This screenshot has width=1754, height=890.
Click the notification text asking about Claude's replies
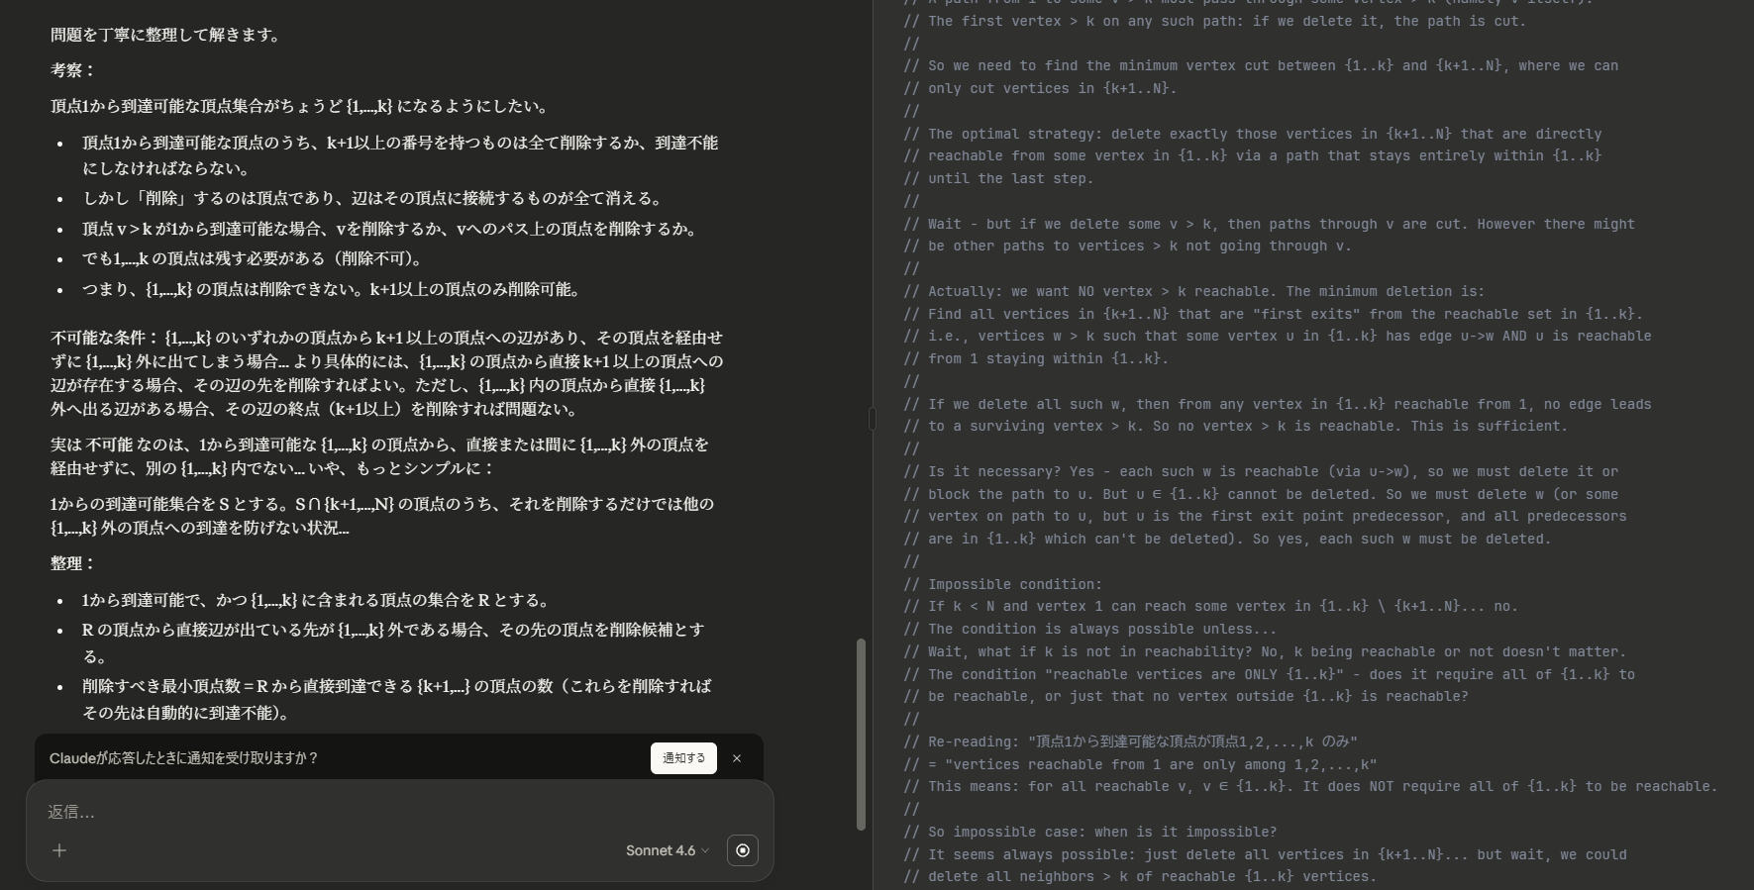pyautogui.click(x=184, y=758)
